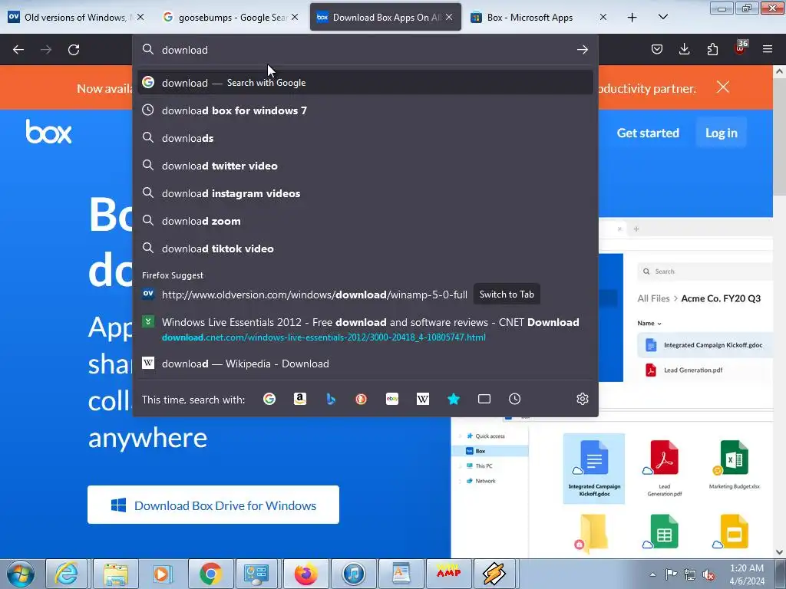786x589 pixels.
Task: Open the Firefox hamburger menu
Action: [x=768, y=49]
